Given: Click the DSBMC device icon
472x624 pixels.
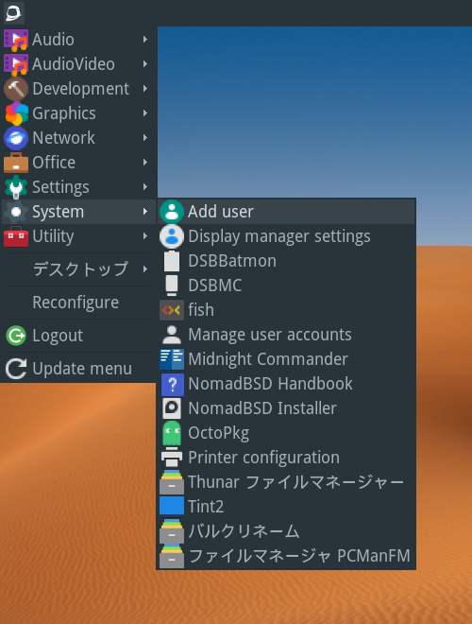Looking at the screenshot, I should [x=172, y=286].
